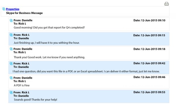
Task: Click Skype icon of the 09:46 message
Action: coord(11,78)
